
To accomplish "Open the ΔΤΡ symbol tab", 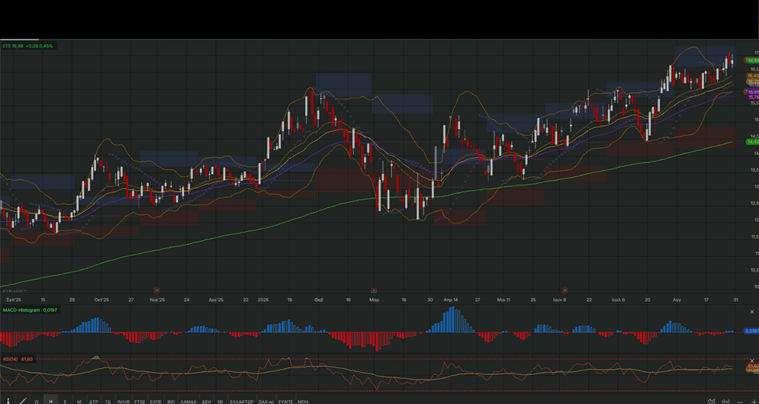I will [x=93, y=402].
